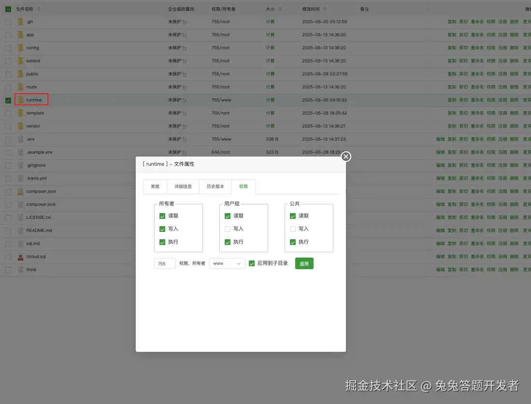Click the 755 permission input field
This screenshot has width=531, height=404.
click(164, 263)
